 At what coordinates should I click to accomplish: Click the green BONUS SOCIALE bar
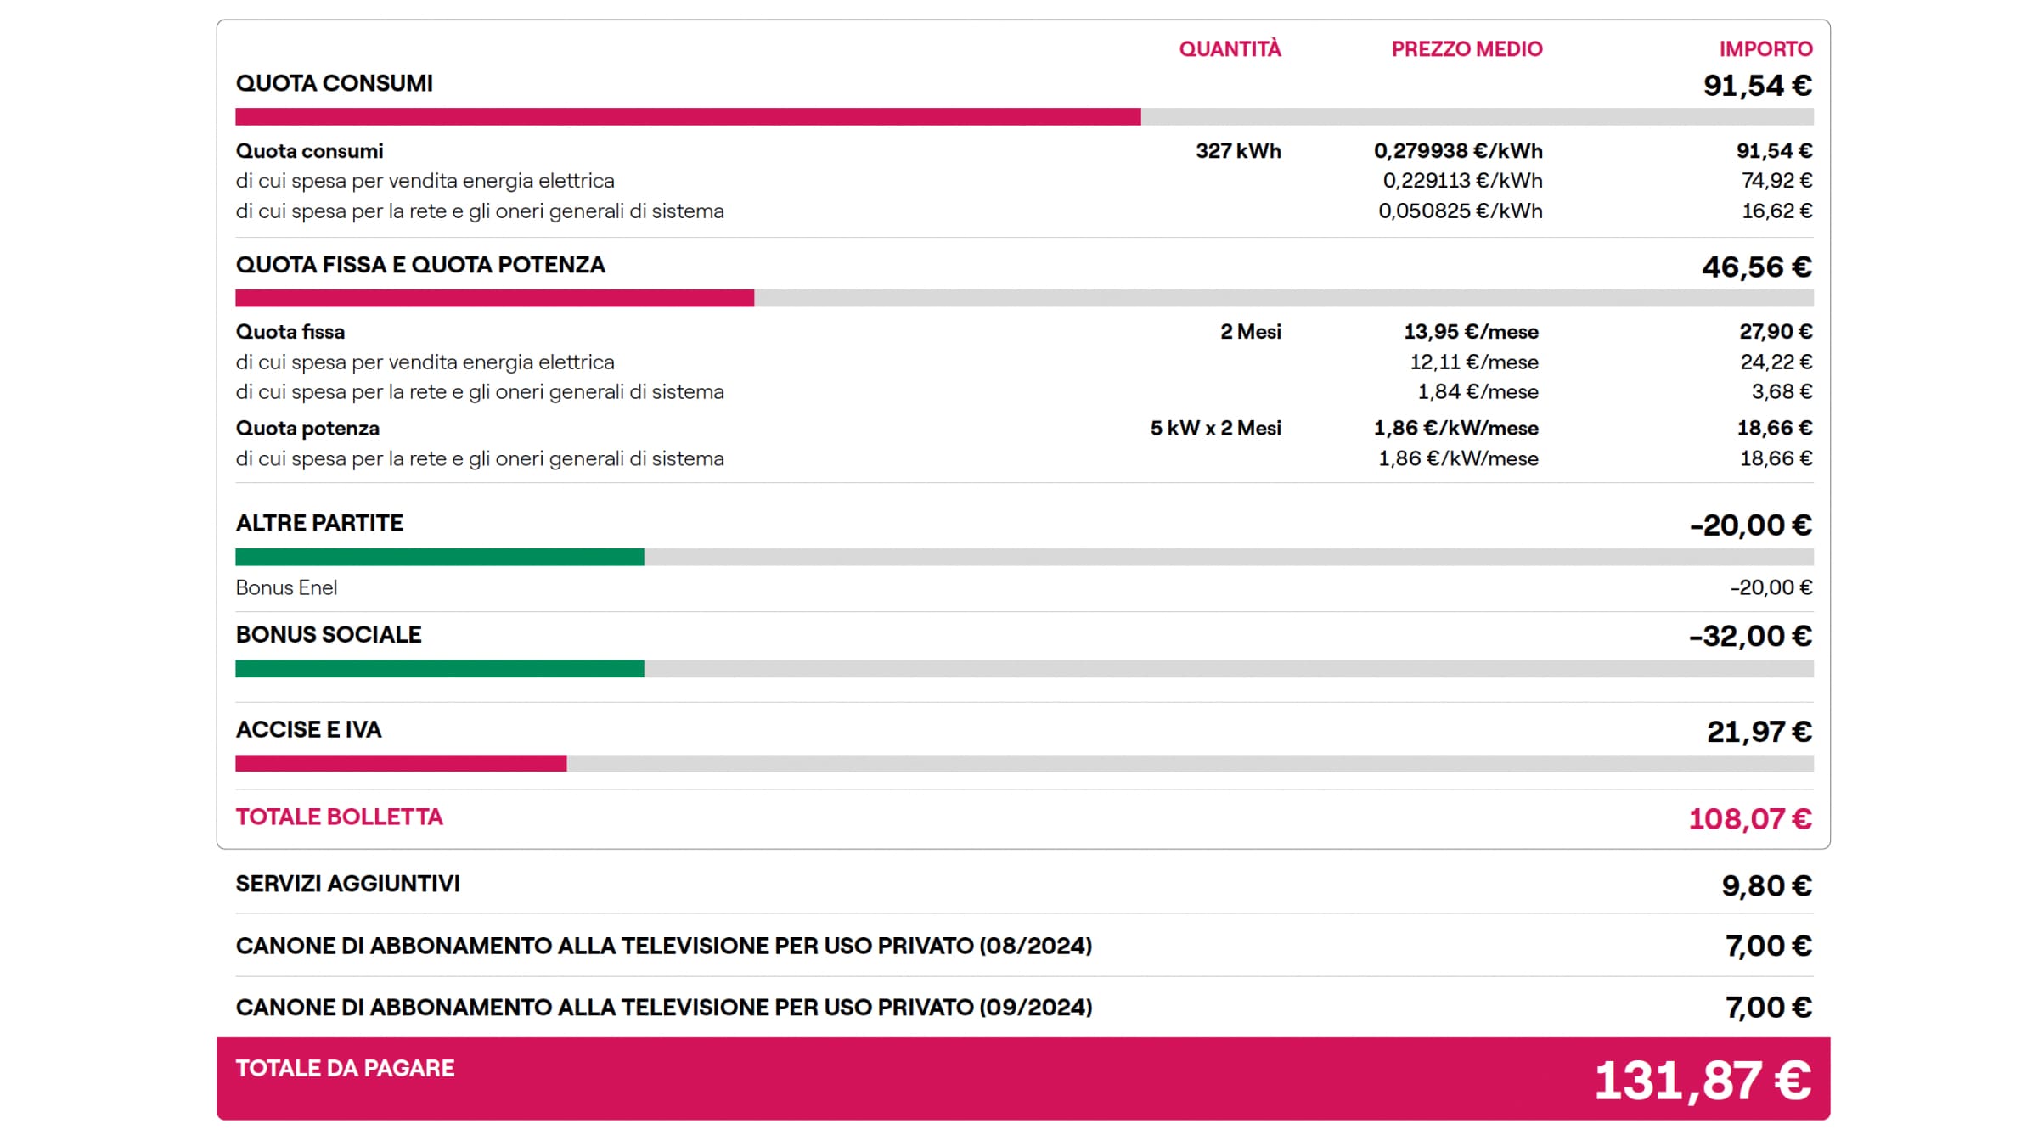coord(439,669)
